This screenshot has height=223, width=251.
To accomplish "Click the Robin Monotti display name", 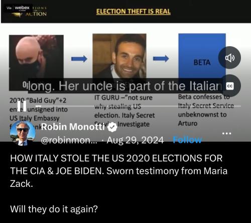I will pyautogui.click(x=73, y=127).
